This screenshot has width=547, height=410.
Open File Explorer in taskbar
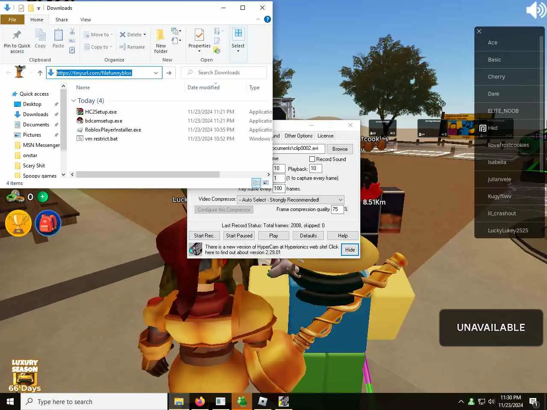coord(179,401)
